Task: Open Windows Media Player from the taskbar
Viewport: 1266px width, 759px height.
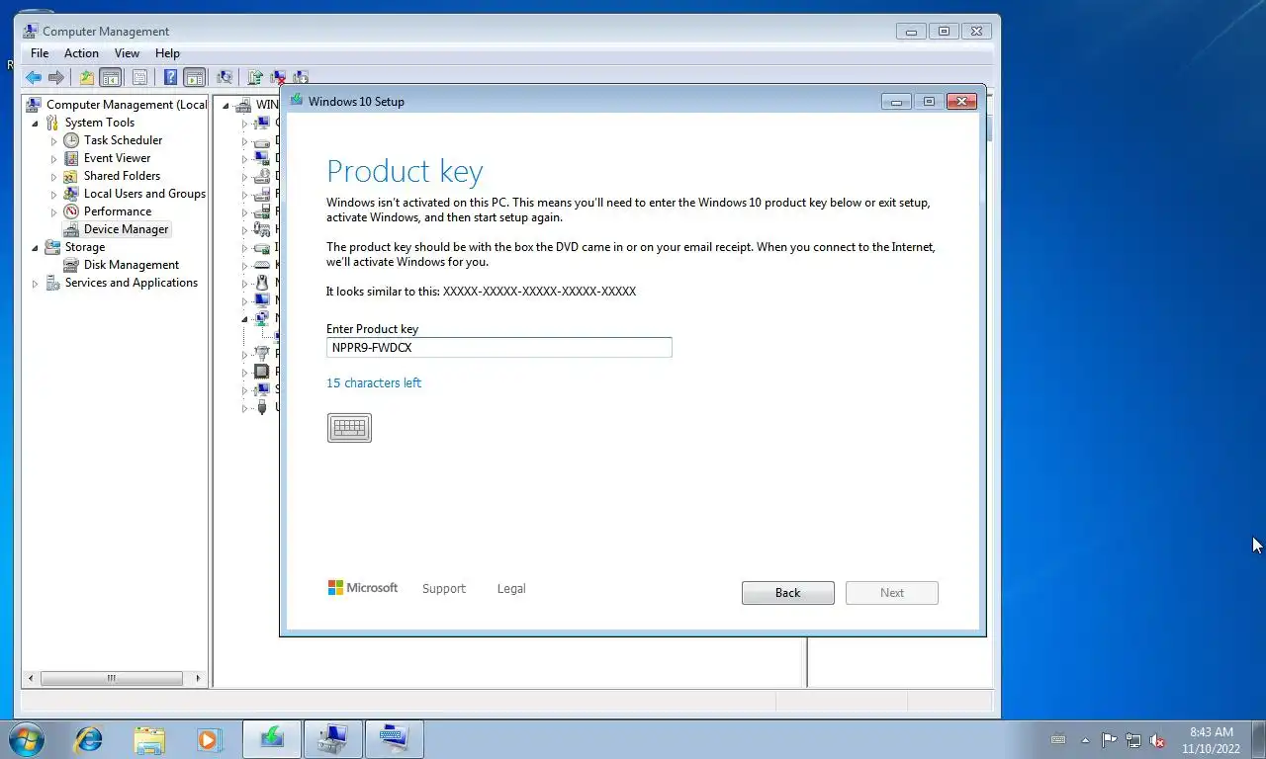Action: (209, 738)
